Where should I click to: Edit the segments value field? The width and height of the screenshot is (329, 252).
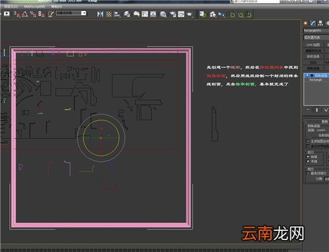tap(327, 179)
